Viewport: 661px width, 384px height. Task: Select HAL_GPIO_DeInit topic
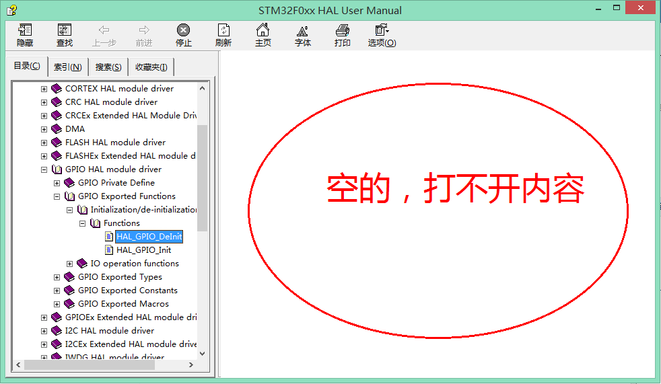point(149,237)
